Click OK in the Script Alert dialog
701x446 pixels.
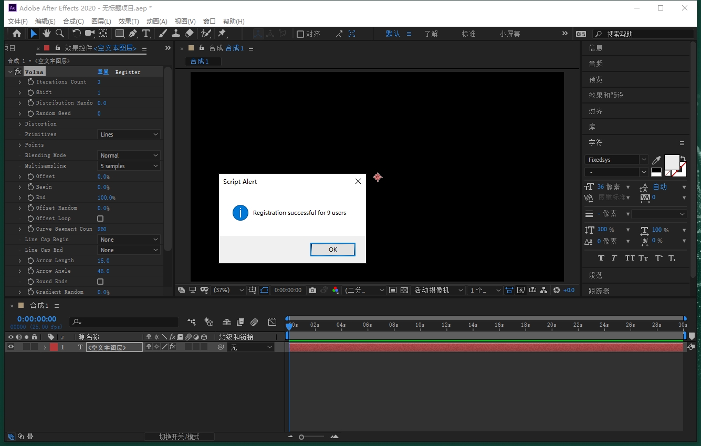coord(333,250)
